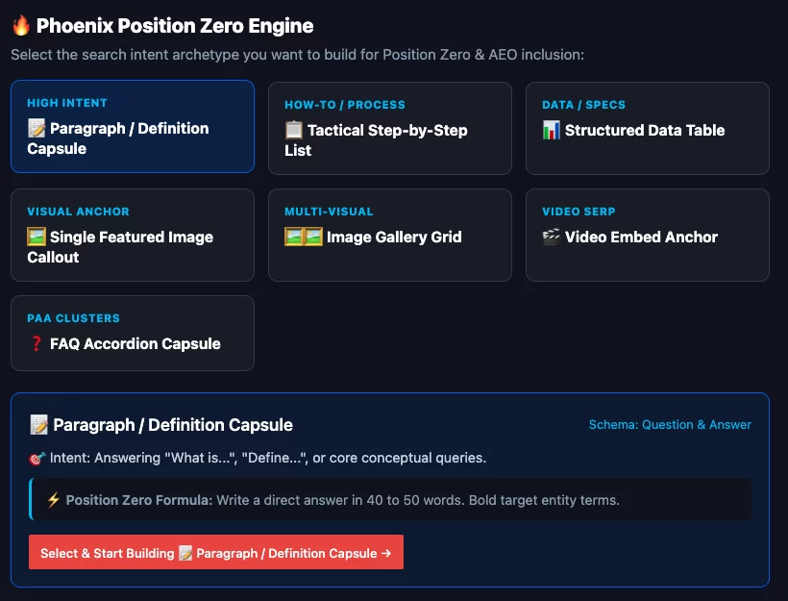Click the VIDEO SERP label
Screen dimensions: 788x601
point(579,212)
